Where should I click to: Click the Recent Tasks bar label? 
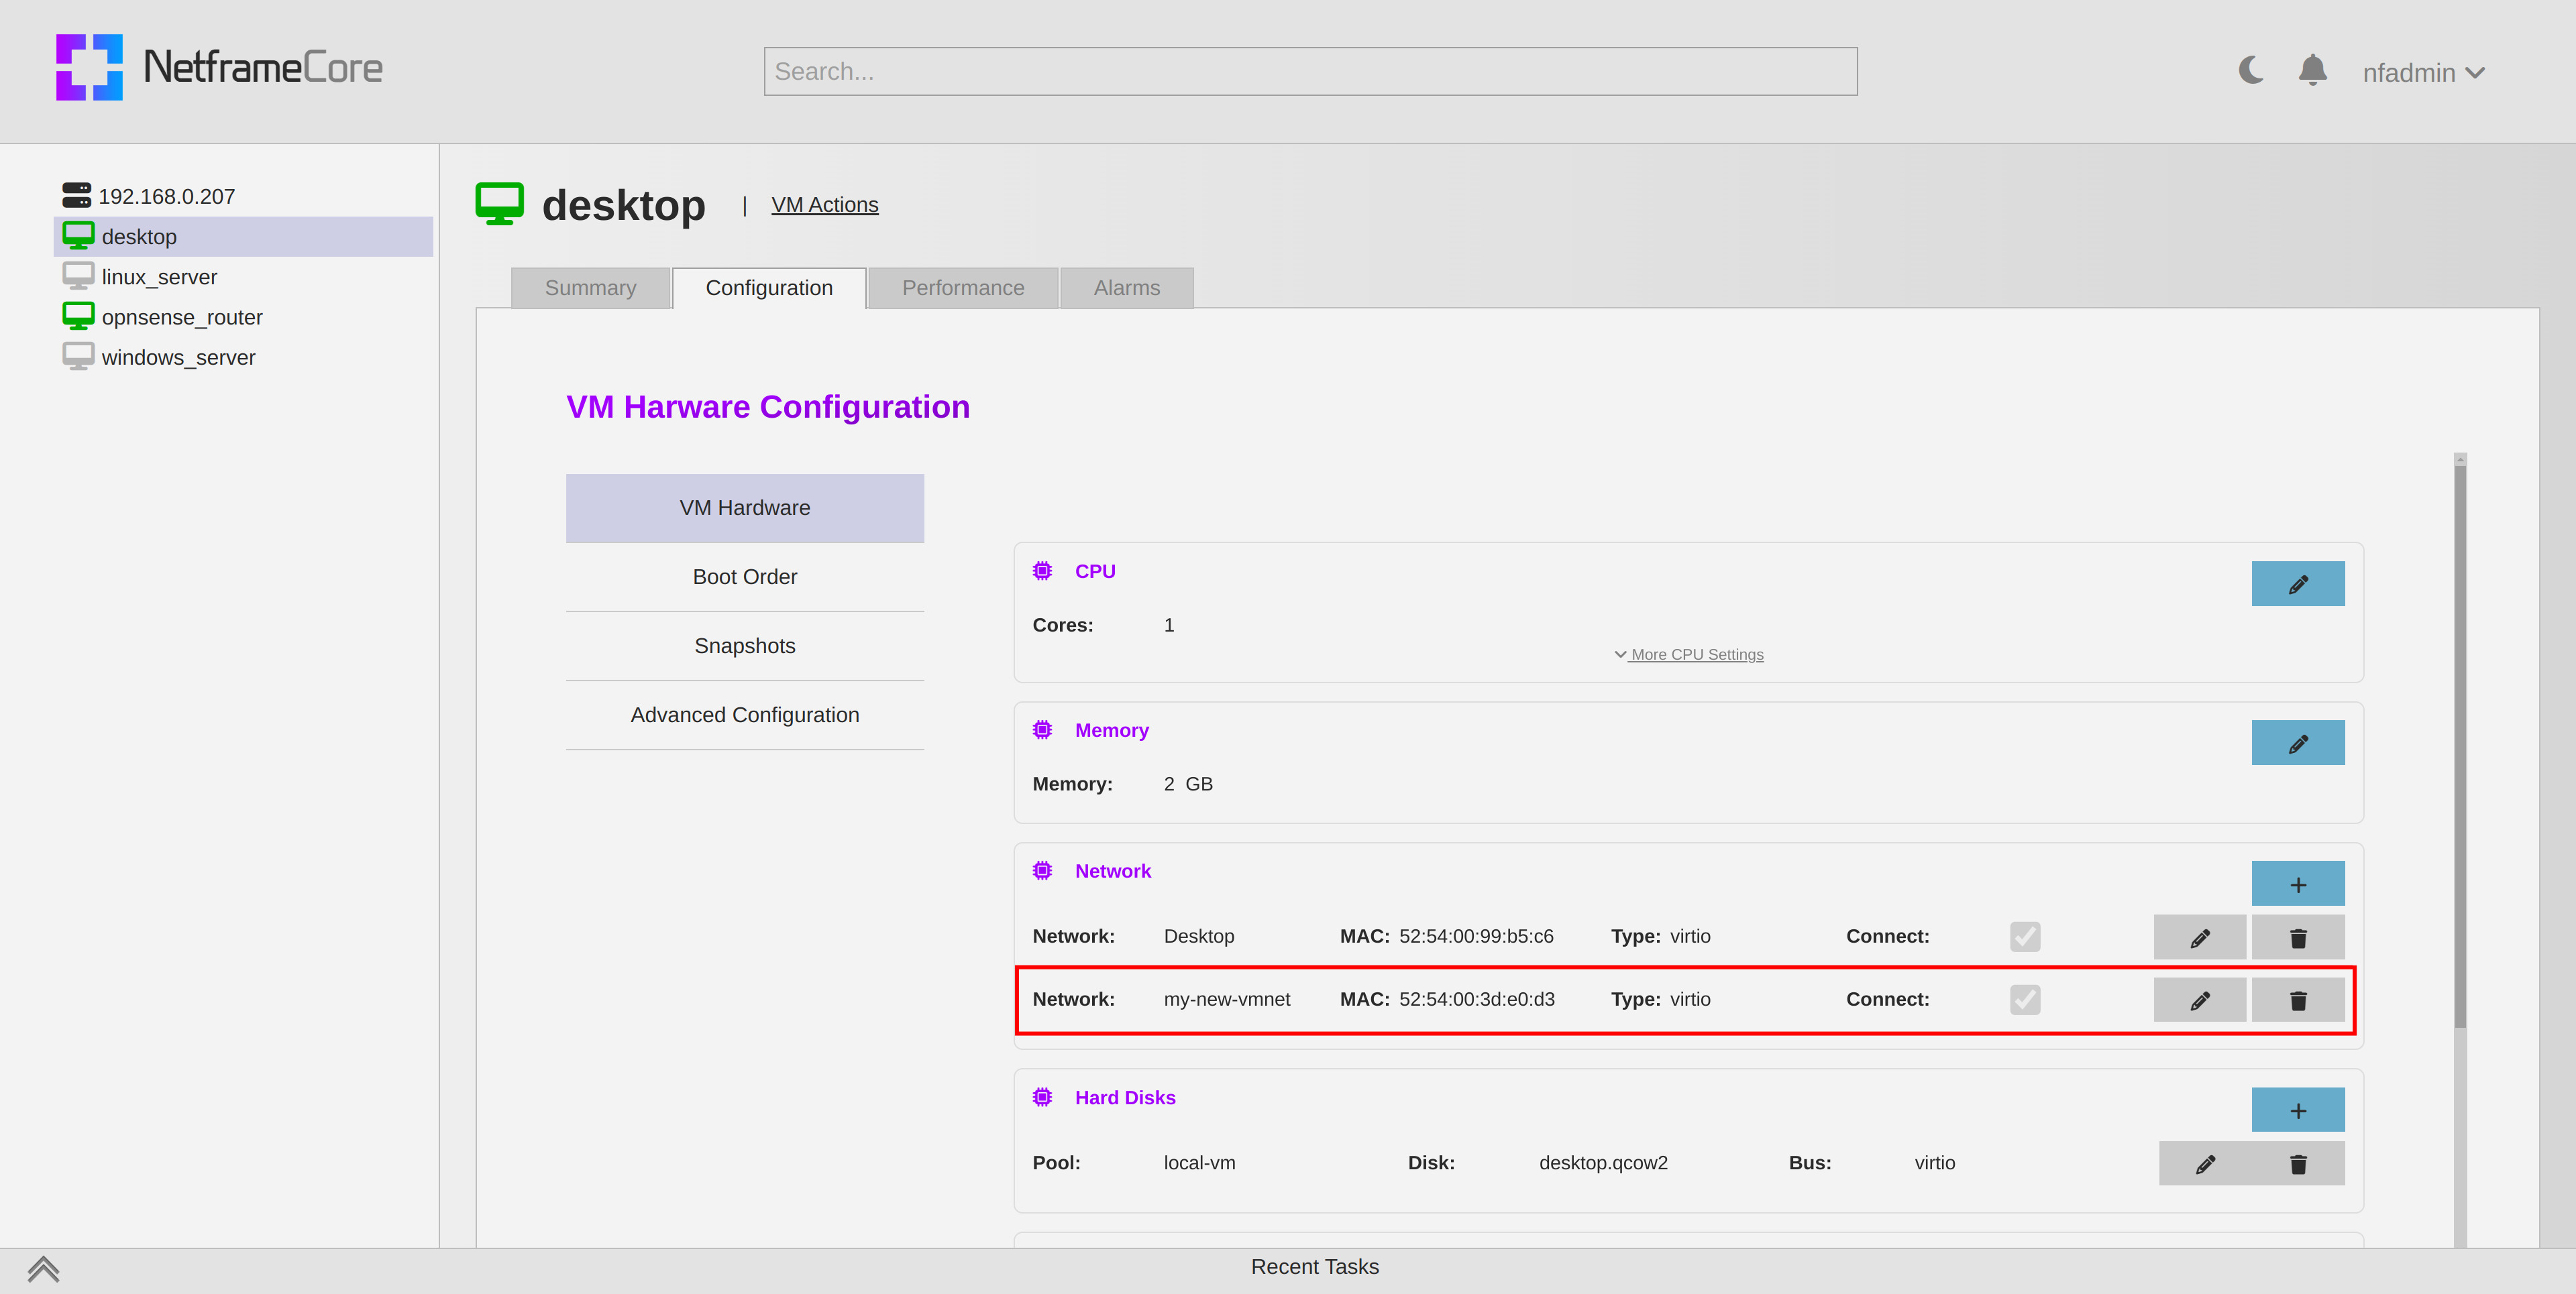1314,1267
